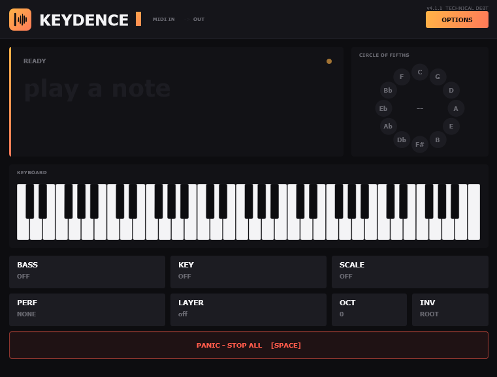The width and height of the screenshot is (497, 377).
Task: Hit the PANIC - STOP ALL button
Action: 248,345
